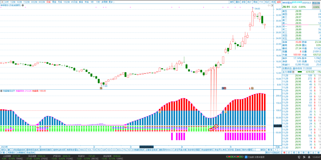This screenshot has width=321, height=160.
Task: Select the 月线 monthly period
Action: point(60,2)
